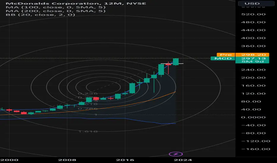
Task: Select the MA 200 indicator legend
Action: click(x=56, y=11)
